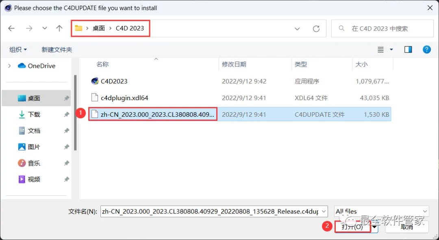Screen dimensions: 439x240
Task: Open 视频 in the sidebar
Action: (x=34, y=179)
